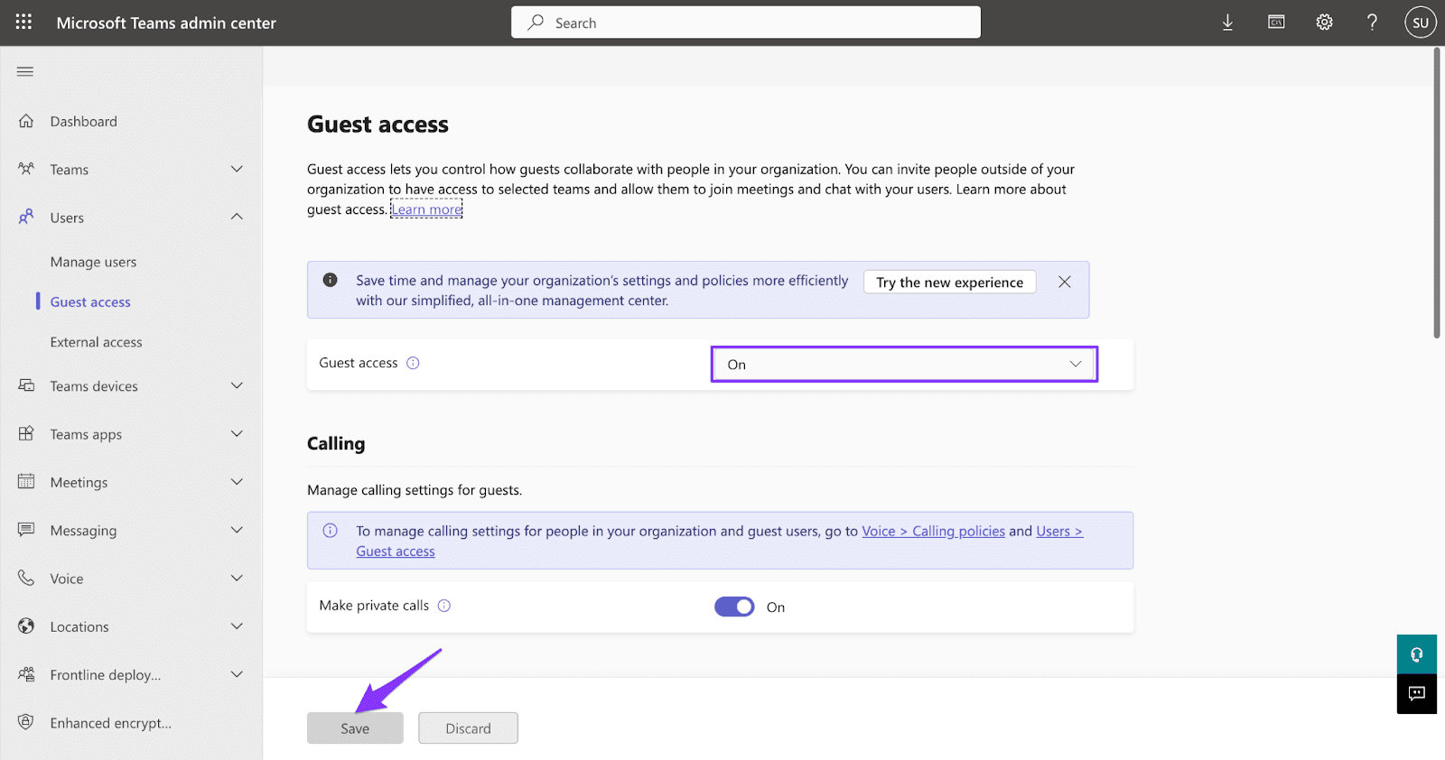The height and width of the screenshot is (760, 1445).
Task: Click Try the new experience button
Action: 949,283
